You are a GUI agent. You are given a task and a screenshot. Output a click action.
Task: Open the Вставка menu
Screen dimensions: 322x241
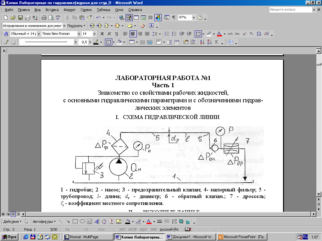[52, 10]
